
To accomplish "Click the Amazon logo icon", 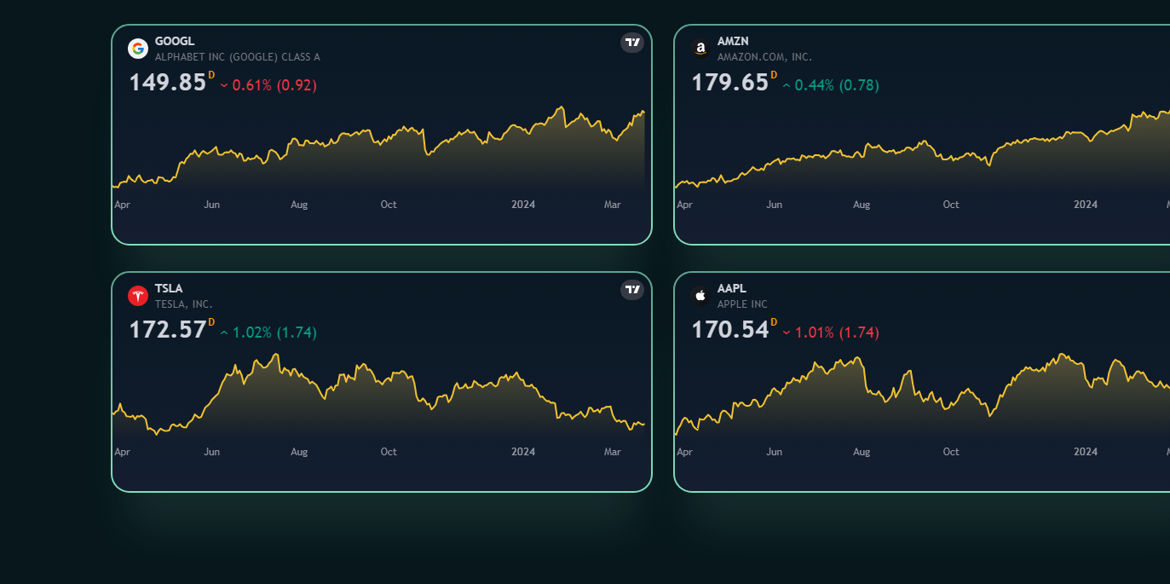I will (700, 49).
